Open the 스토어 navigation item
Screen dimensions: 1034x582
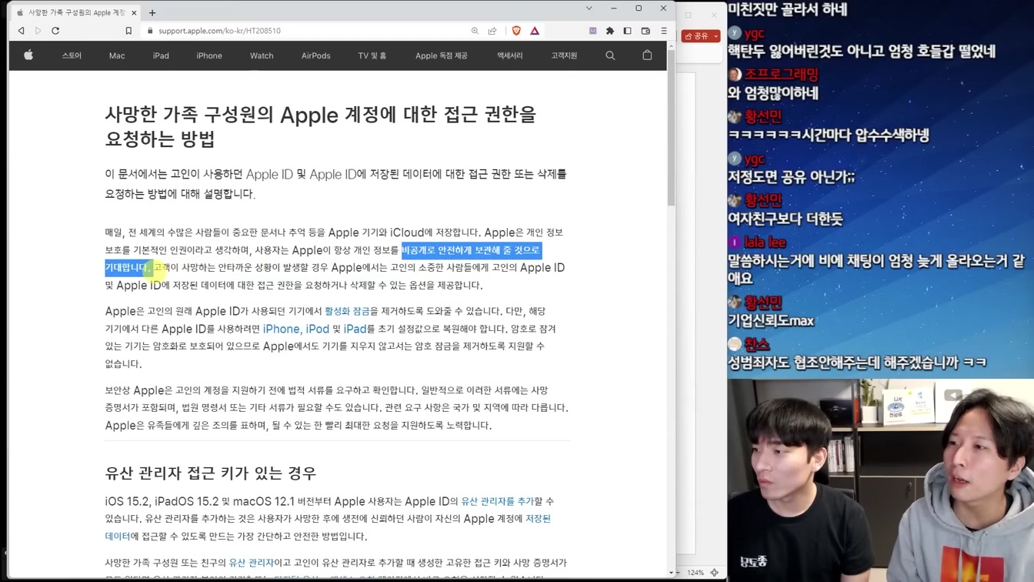pos(72,55)
